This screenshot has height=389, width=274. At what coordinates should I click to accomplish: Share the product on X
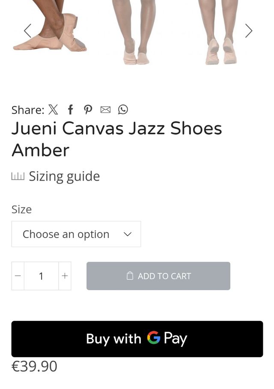53,110
